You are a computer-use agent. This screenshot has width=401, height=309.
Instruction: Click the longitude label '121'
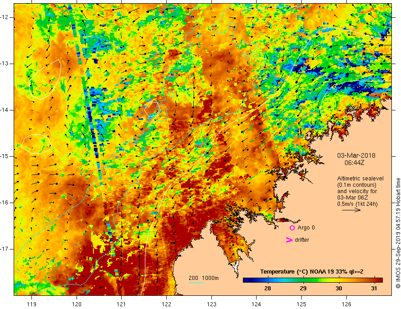pos(122,304)
